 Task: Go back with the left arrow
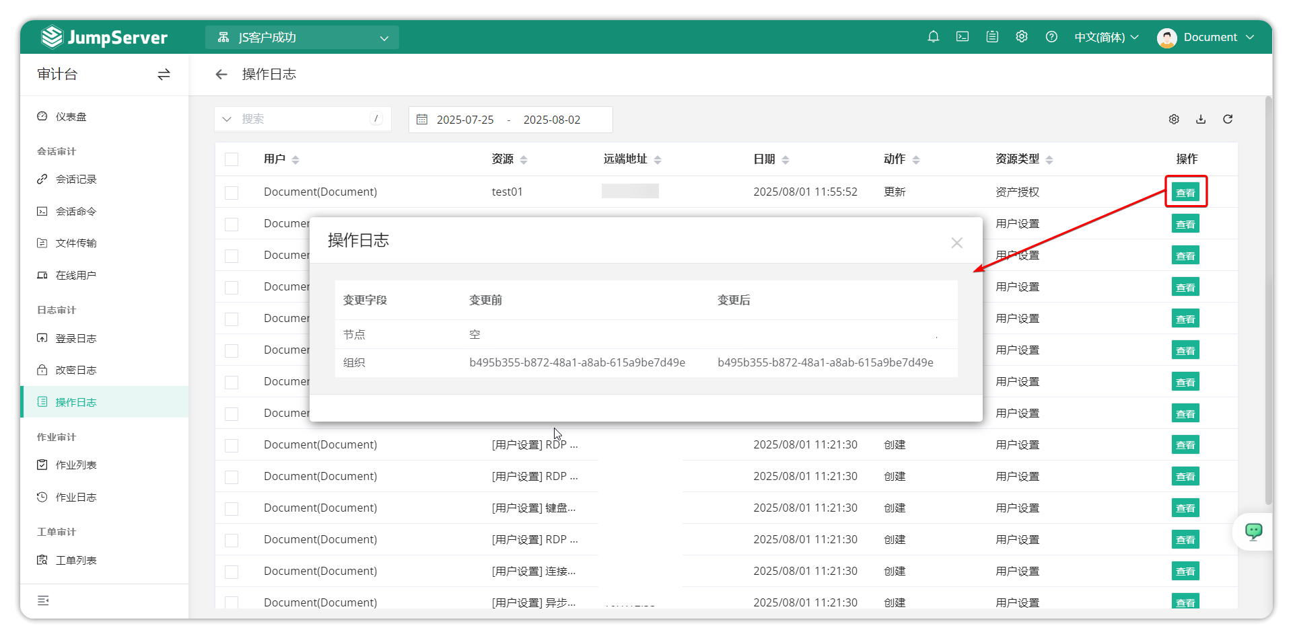click(x=221, y=75)
